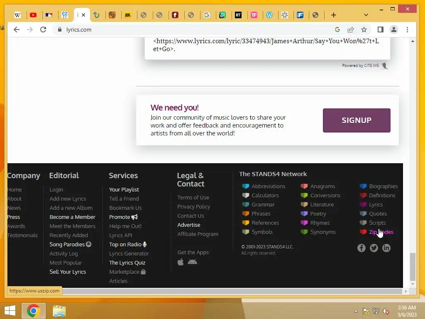Click the SIGNUP button
The image size is (425, 319).
[357, 120]
